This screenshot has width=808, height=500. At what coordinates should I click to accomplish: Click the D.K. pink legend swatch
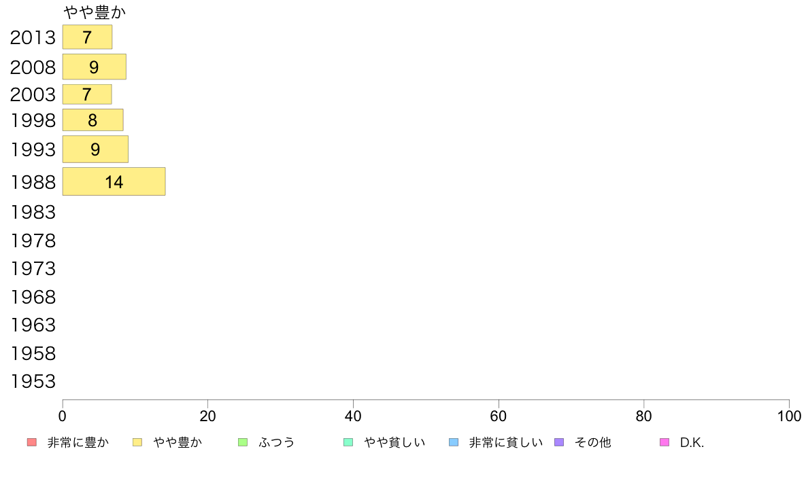point(664,442)
